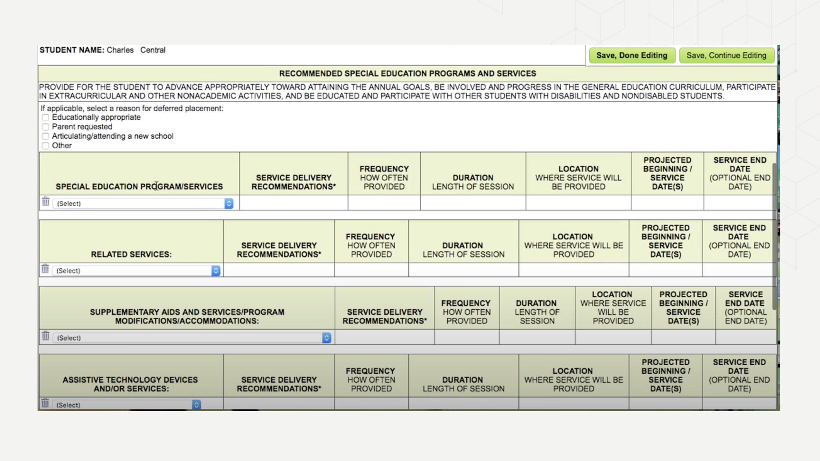Click Duration cell in the Supplementary Aids row
This screenshot has height=461, width=820.
point(537,337)
